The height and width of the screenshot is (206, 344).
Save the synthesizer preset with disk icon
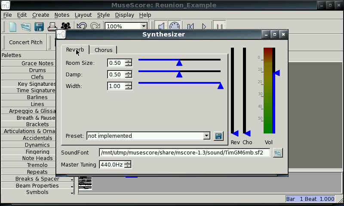coord(218,136)
